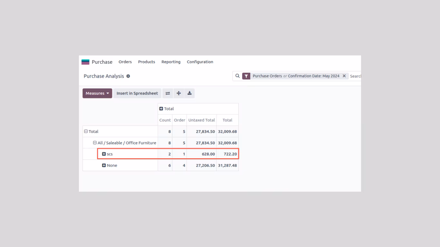Click the purple filter funnel icon

[246, 76]
